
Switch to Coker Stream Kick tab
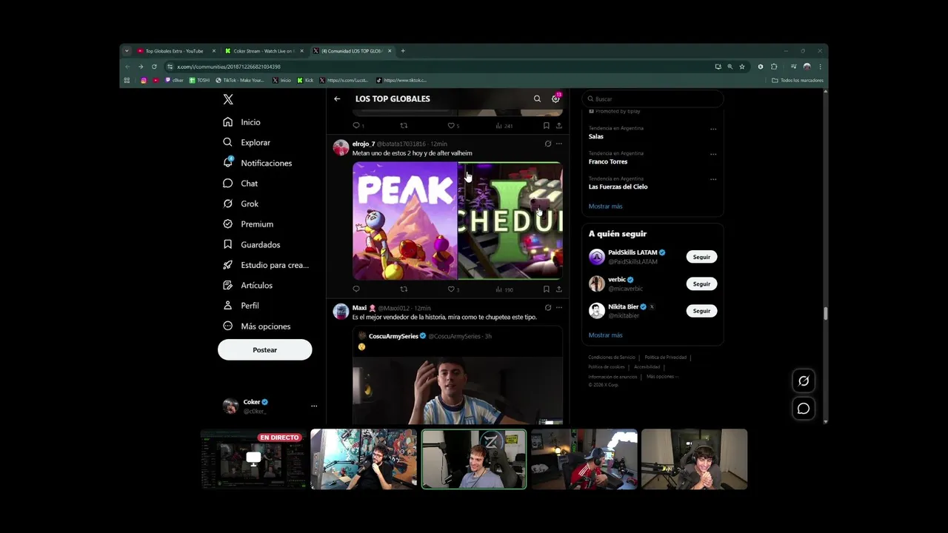(264, 51)
